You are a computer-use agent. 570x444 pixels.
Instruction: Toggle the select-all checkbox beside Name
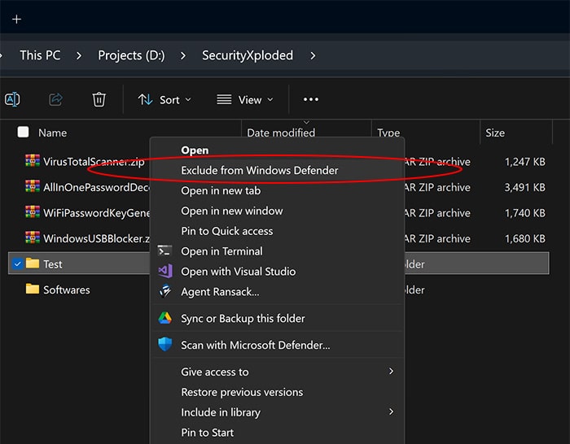point(23,133)
